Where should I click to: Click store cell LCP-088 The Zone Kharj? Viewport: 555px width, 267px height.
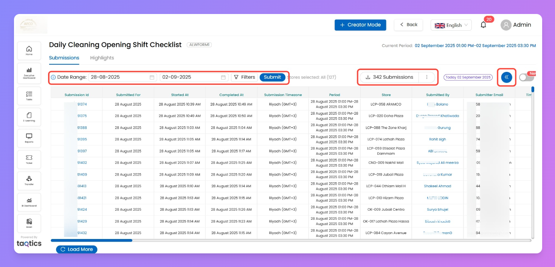click(386, 128)
